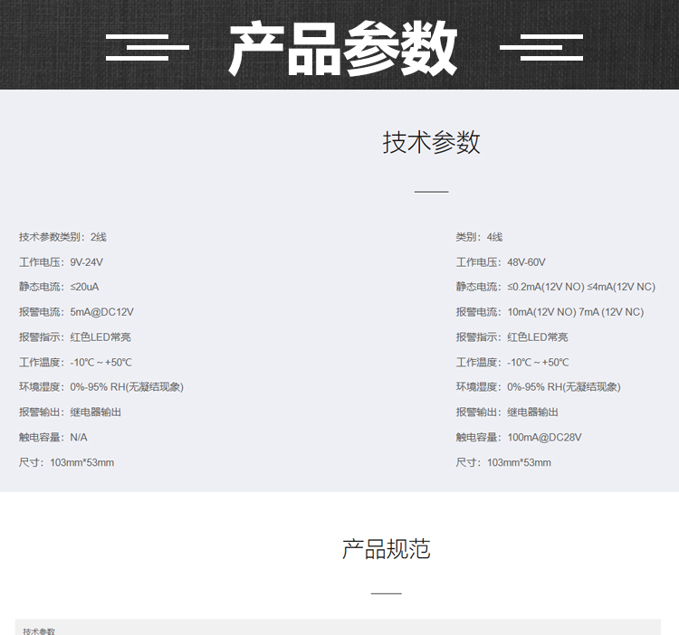Image resolution: width=679 pixels, height=635 pixels.
Task: Select the large 技术参数 section heading
Action: tap(431, 143)
